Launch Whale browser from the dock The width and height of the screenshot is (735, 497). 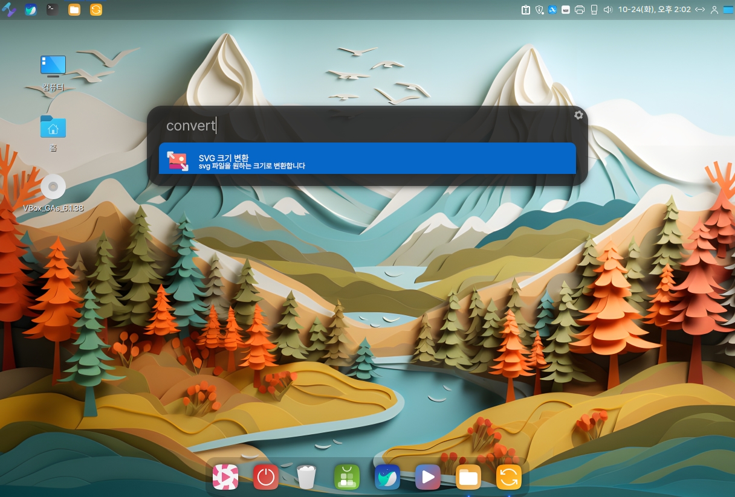387,477
